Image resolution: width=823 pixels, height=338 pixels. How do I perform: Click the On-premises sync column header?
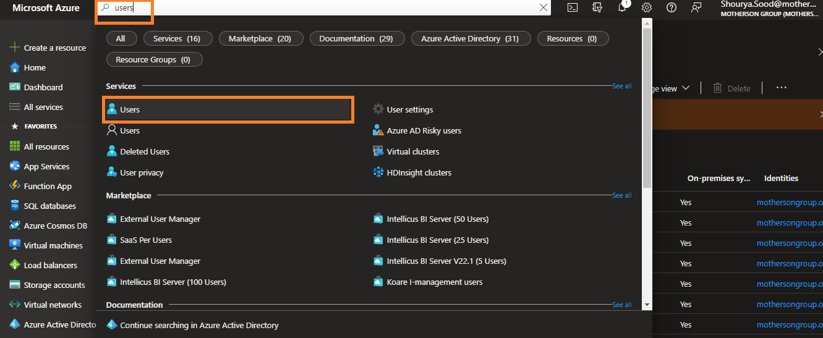719,178
